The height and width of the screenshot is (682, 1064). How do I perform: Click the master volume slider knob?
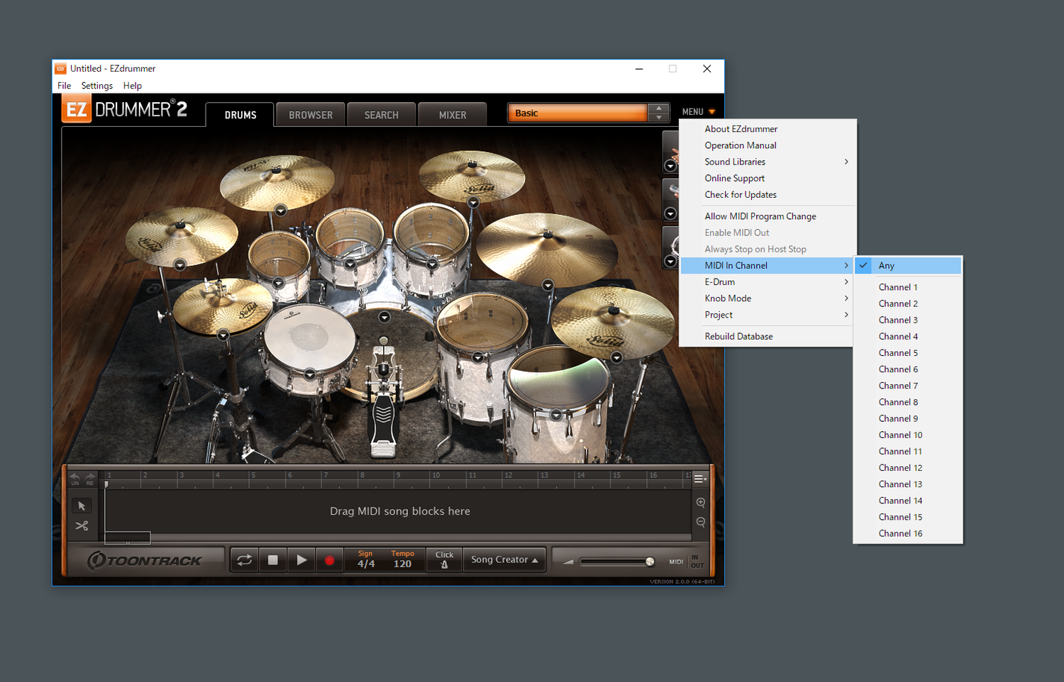click(650, 561)
